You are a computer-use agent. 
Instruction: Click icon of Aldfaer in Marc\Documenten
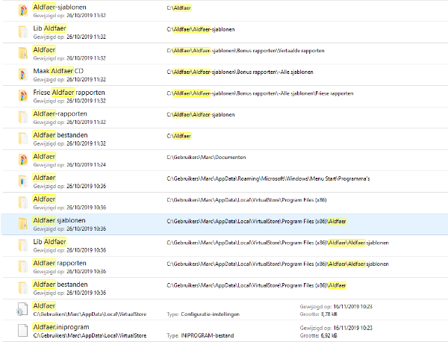22,159
